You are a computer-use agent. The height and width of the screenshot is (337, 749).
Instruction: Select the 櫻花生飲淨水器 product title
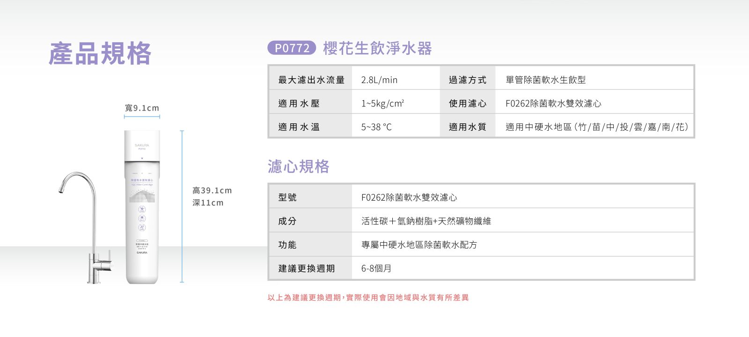click(x=377, y=48)
